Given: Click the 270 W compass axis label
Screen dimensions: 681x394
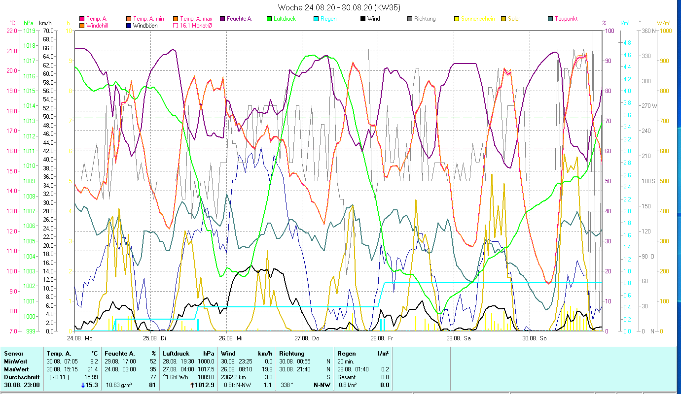Looking at the screenshot, I should pos(649,106).
